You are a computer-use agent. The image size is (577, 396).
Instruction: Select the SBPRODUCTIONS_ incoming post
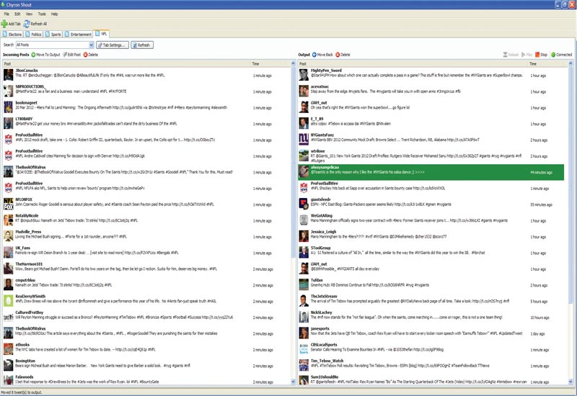pos(146,91)
